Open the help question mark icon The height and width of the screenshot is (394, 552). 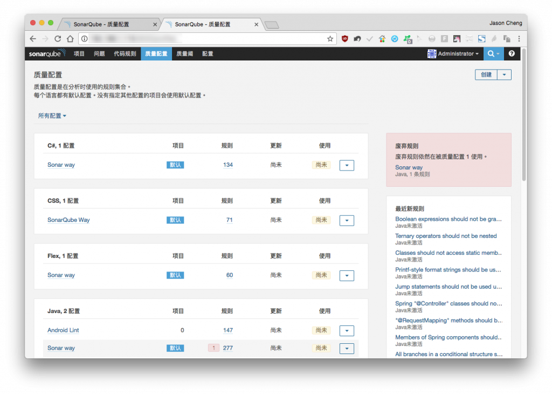(512, 53)
